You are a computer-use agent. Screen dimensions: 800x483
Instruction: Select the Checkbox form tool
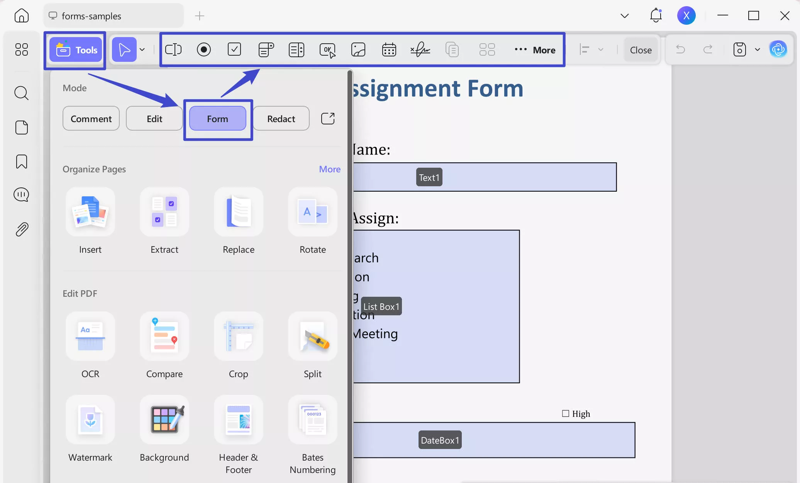(x=234, y=49)
